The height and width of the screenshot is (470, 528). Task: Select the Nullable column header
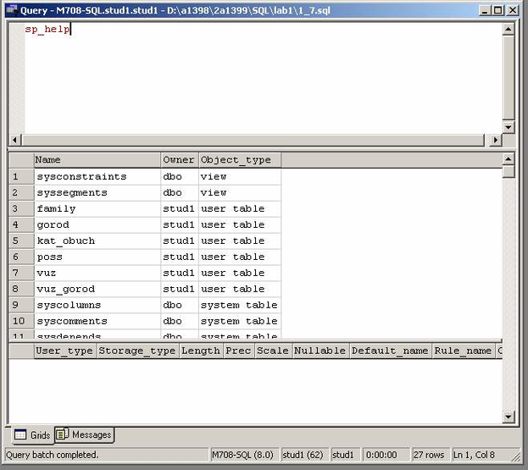click(320, 351)
